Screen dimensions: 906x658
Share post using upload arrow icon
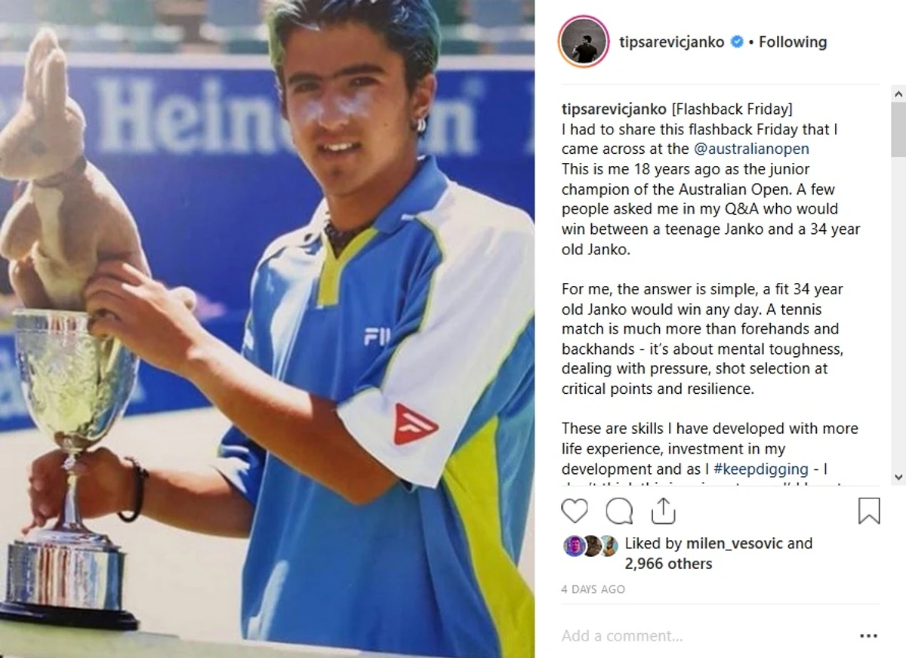(x=663, y=511)
